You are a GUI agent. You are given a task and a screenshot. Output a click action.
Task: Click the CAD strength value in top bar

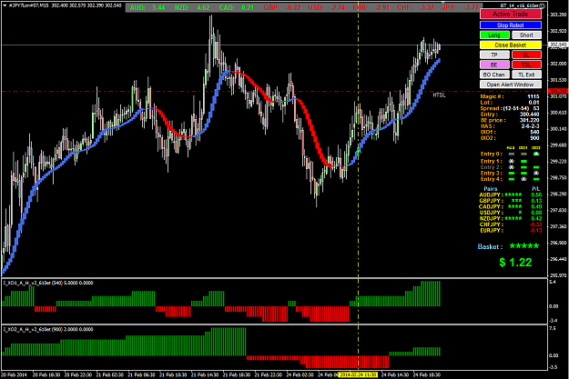(248, 7)
